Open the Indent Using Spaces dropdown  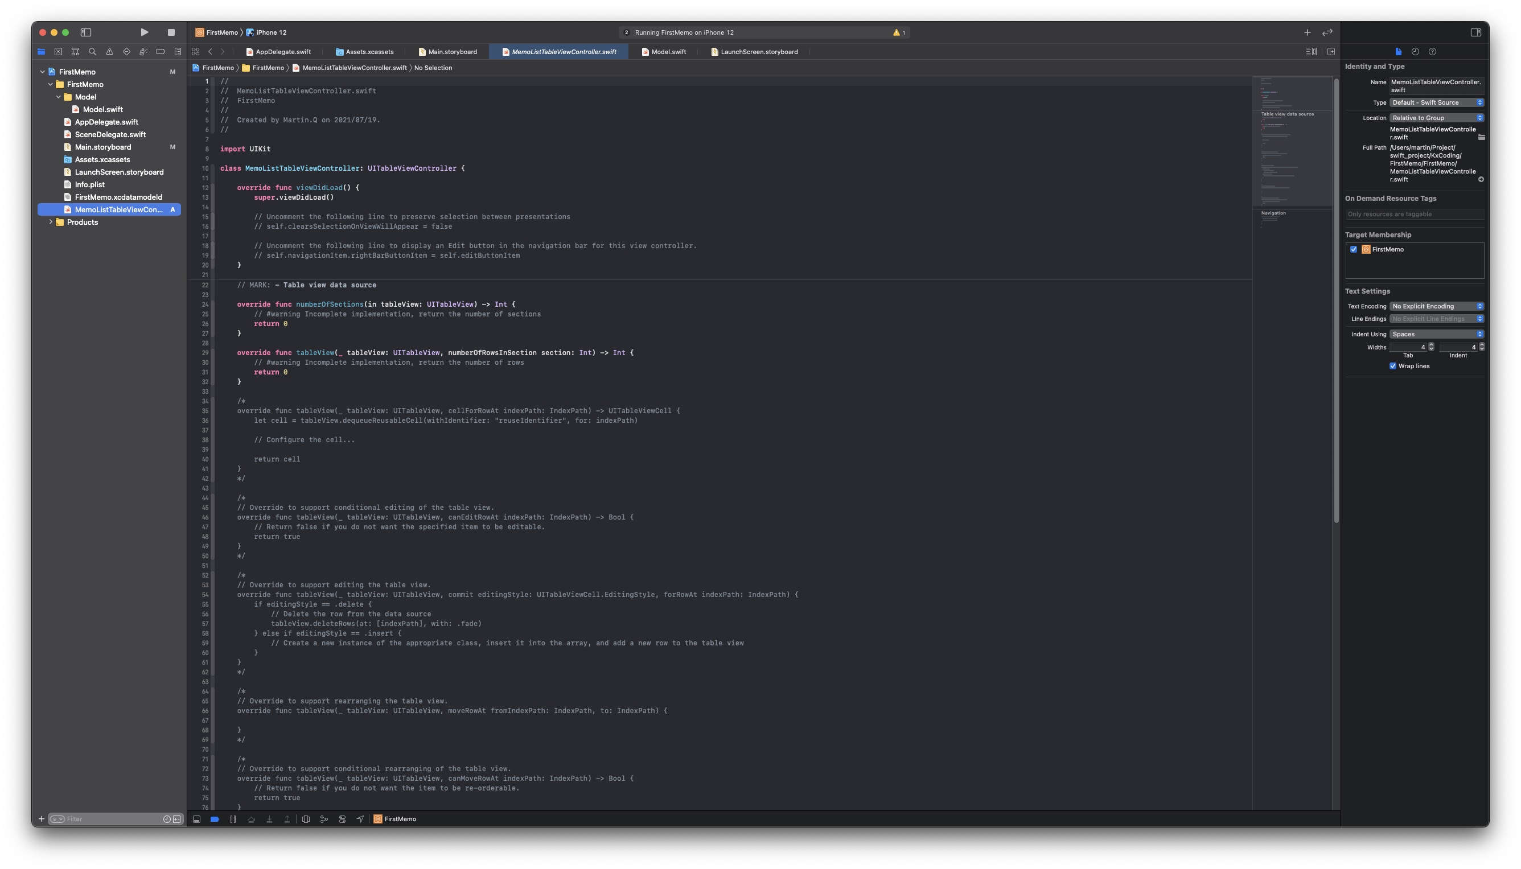(x=1436, y=334)
